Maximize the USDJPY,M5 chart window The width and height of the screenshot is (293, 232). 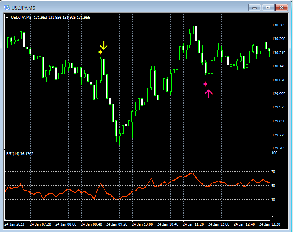(268, 8)
